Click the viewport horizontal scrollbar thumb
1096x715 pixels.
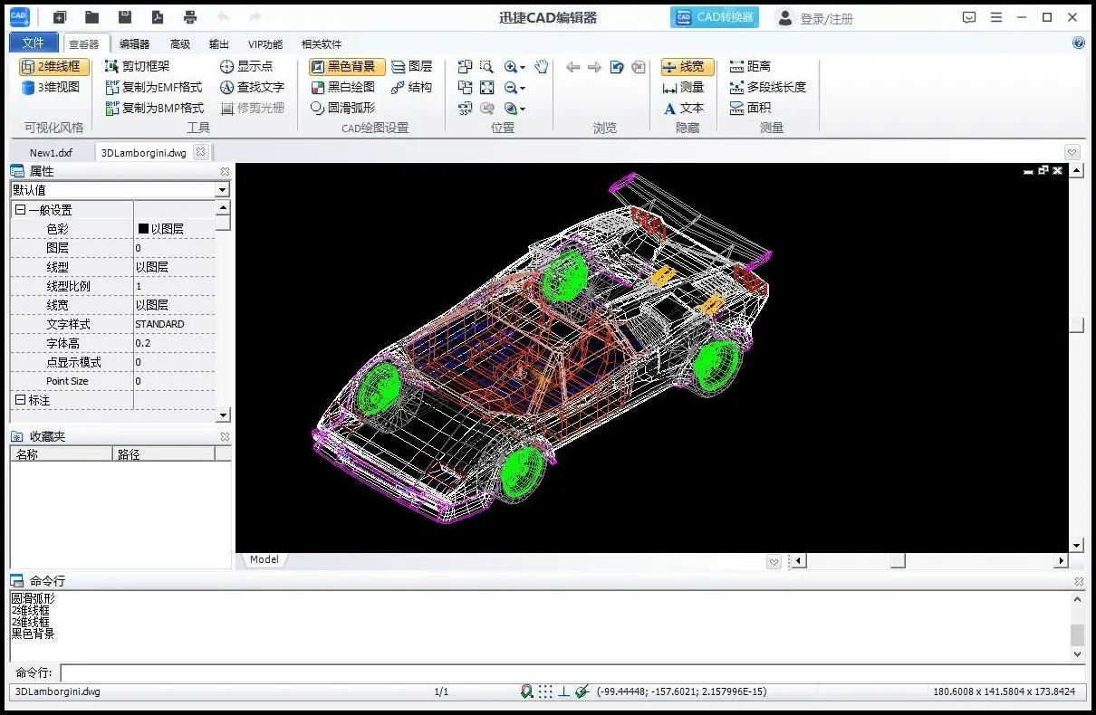(897, 561)
